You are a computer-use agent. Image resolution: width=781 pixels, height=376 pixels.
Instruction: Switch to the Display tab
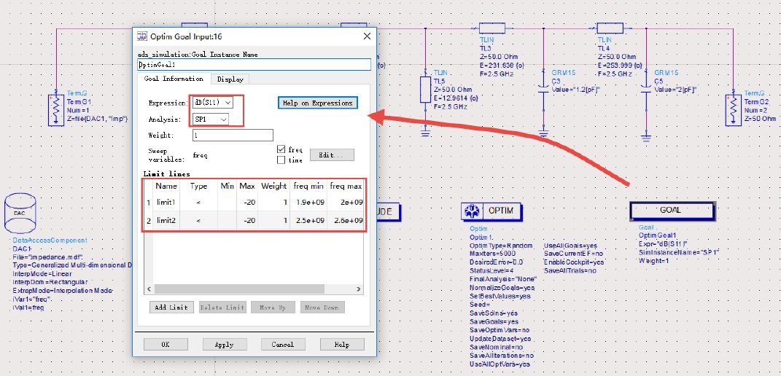[230, 79]
